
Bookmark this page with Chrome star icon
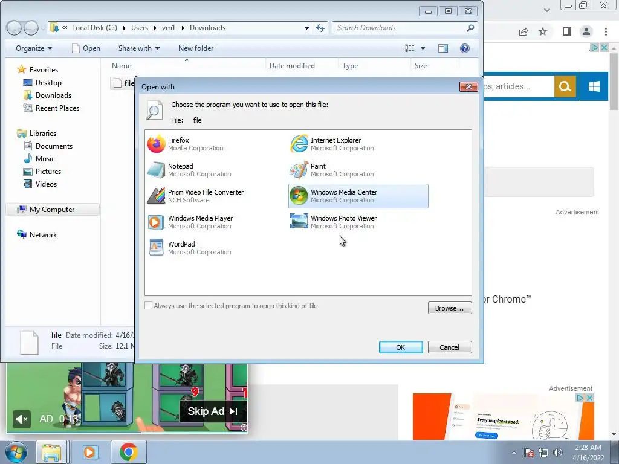pyautogui.click(x=543, y=31)
